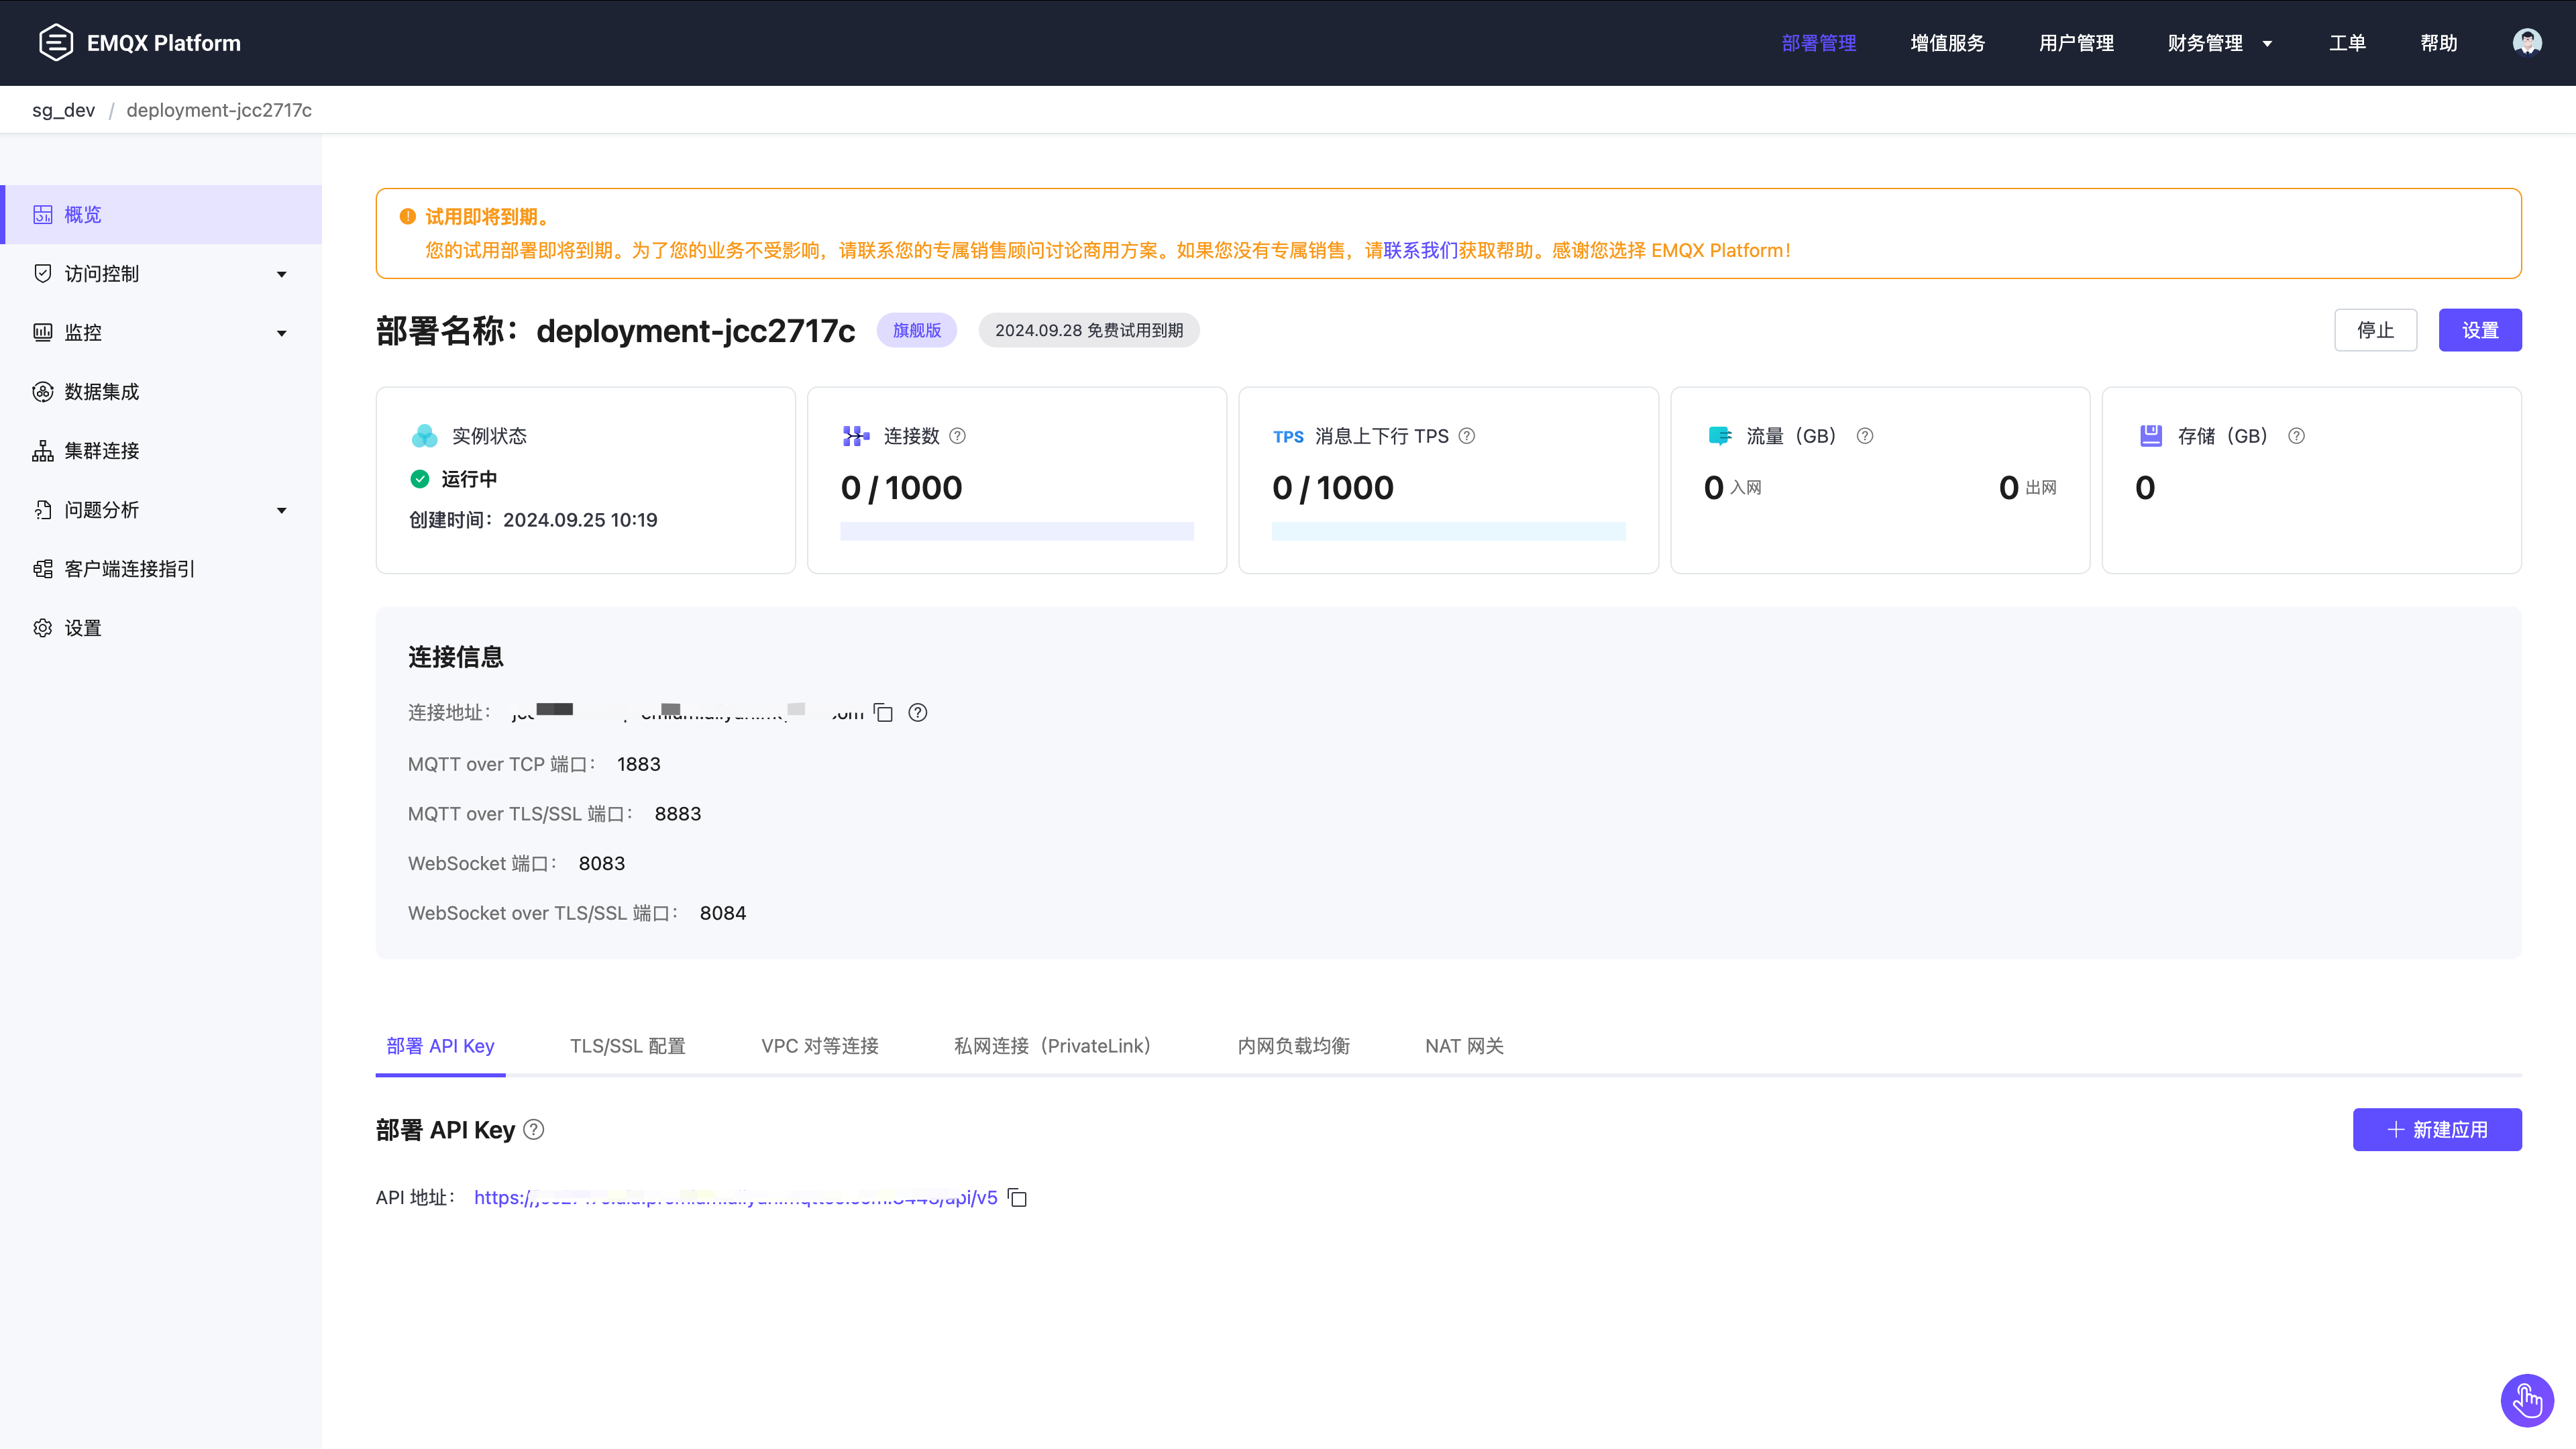Click the help icon next to 连接数
The width and height of the screenshot is (2576, 1449).
coord(957,435)
